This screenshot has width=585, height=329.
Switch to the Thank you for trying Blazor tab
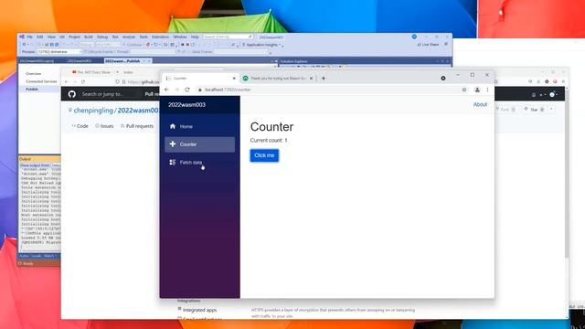(x=278, y=79)
